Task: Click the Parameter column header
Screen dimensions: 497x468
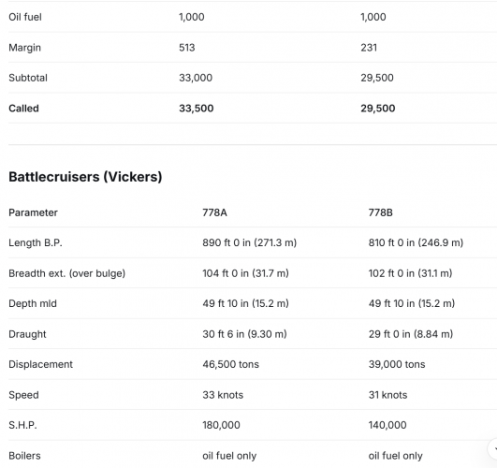Action: click(33, 212)
